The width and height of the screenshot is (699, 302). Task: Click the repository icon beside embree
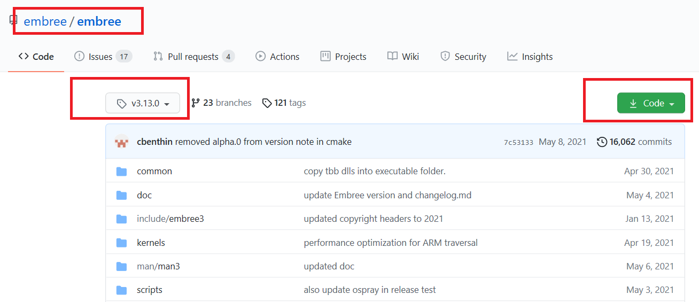point(13,21)
